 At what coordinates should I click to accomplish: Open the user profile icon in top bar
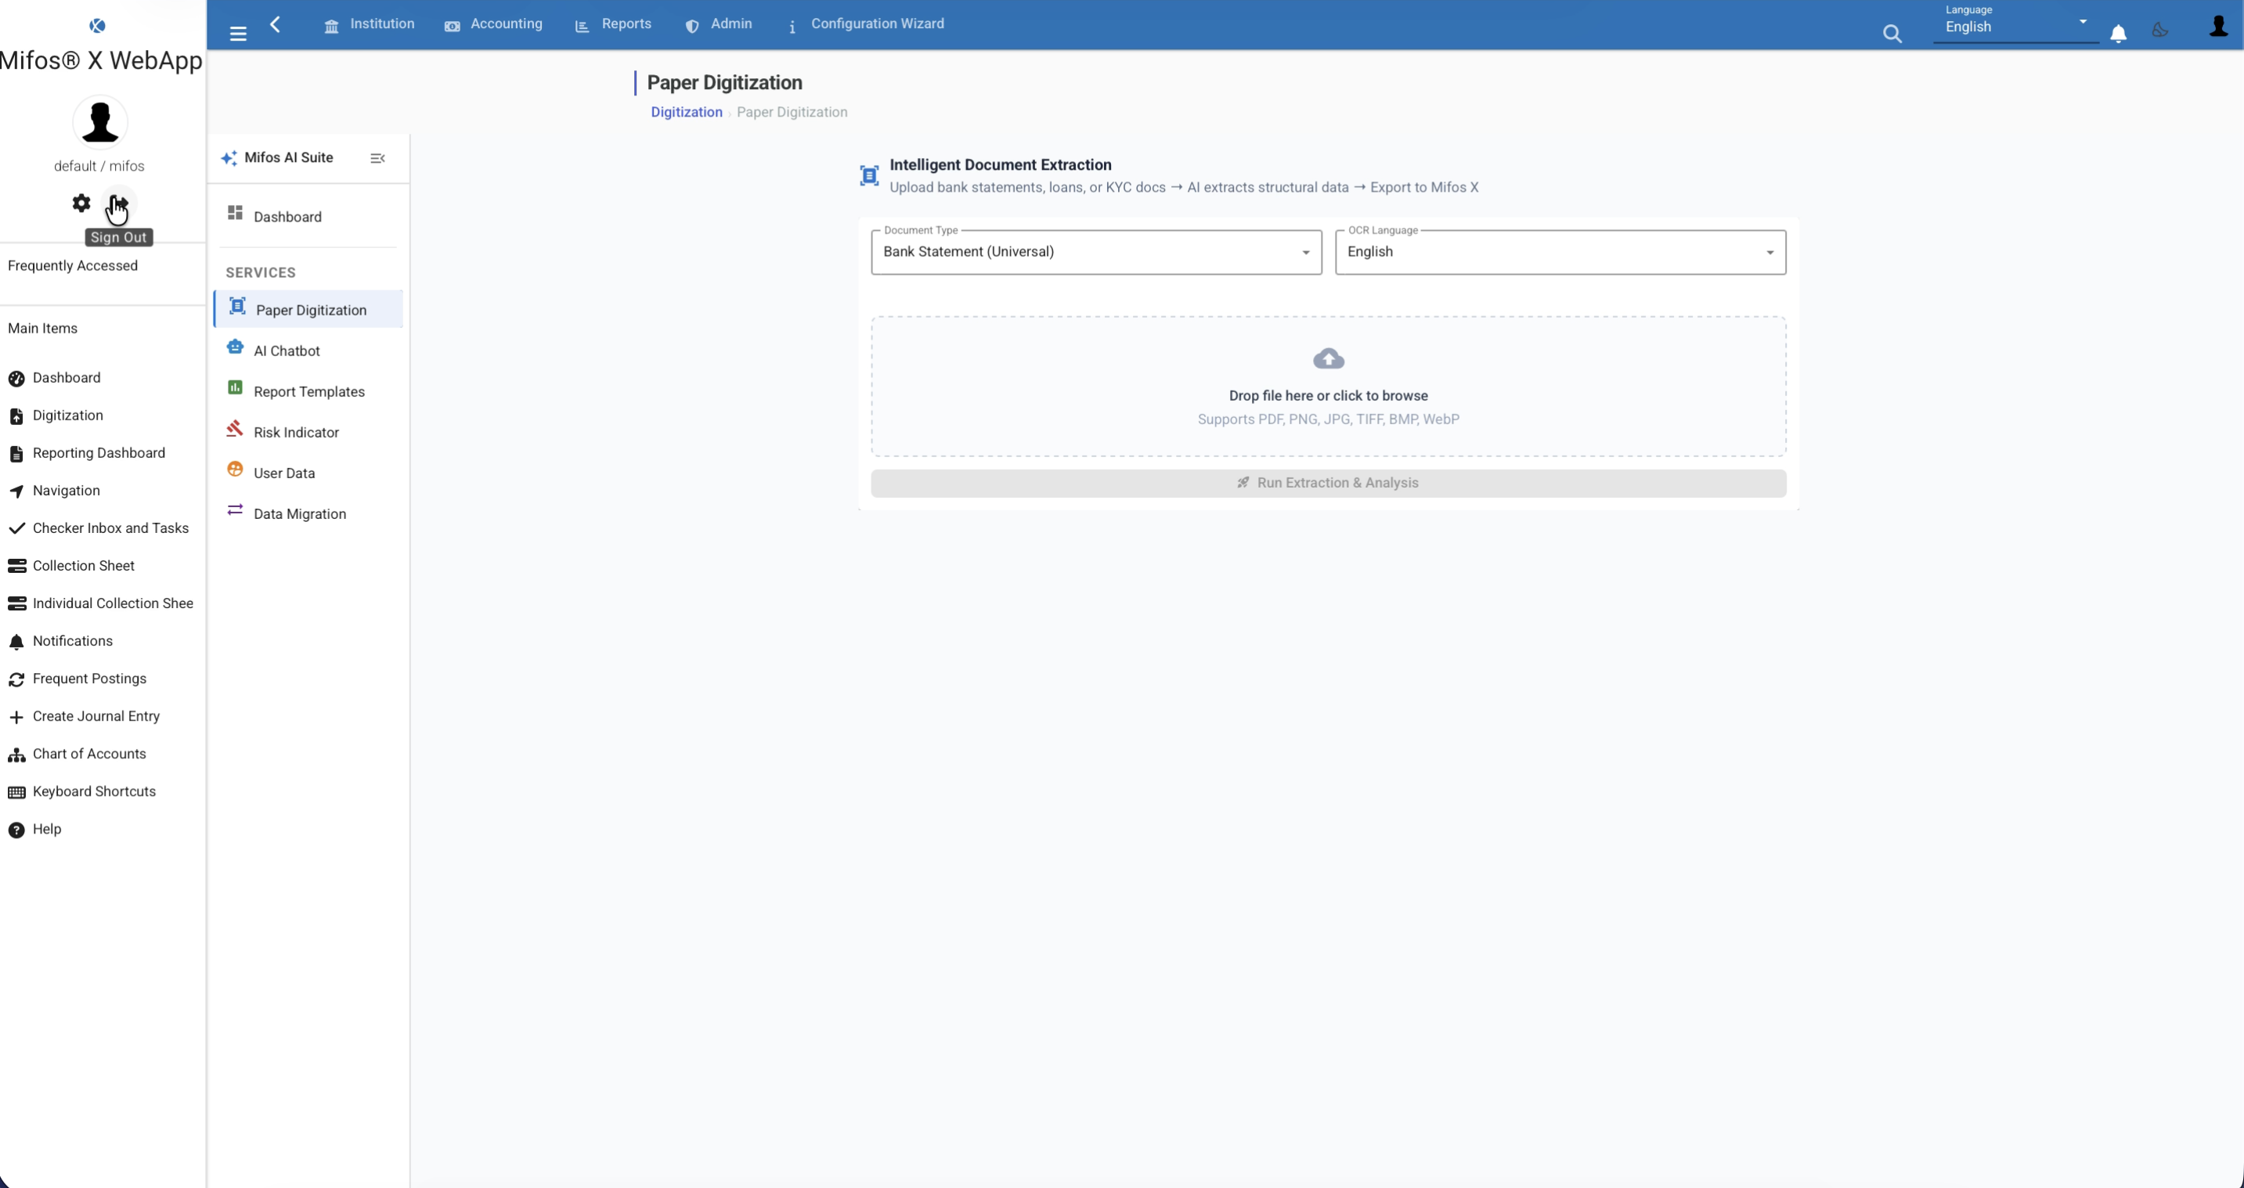(2219, 27)
